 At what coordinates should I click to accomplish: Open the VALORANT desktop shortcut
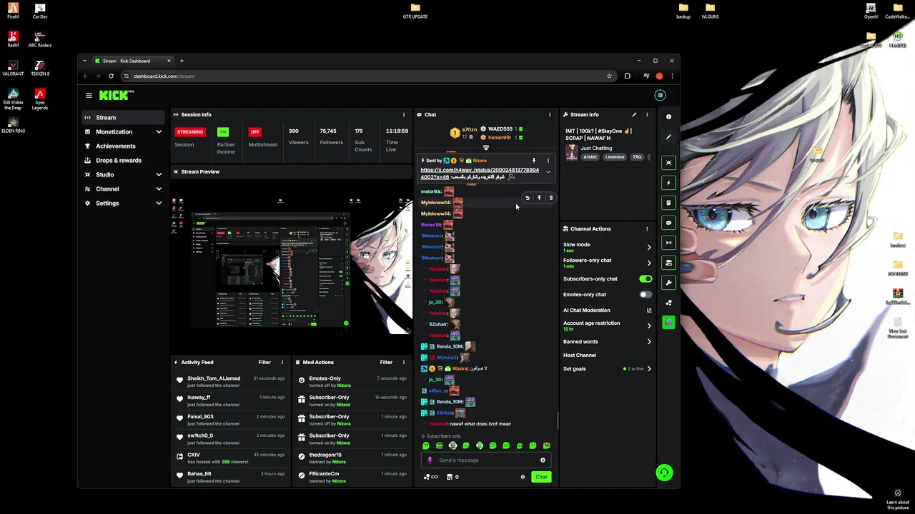click(13, 66)
